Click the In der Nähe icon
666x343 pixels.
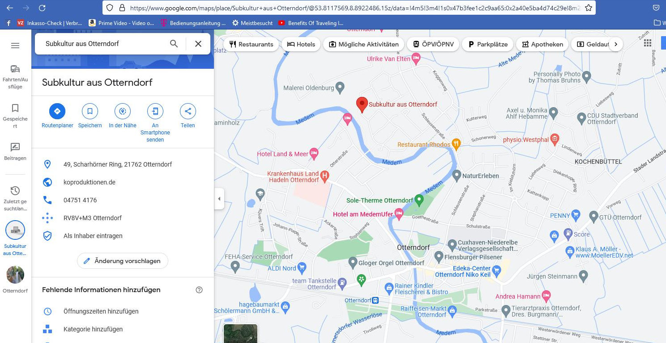click(x=123, y=111)
